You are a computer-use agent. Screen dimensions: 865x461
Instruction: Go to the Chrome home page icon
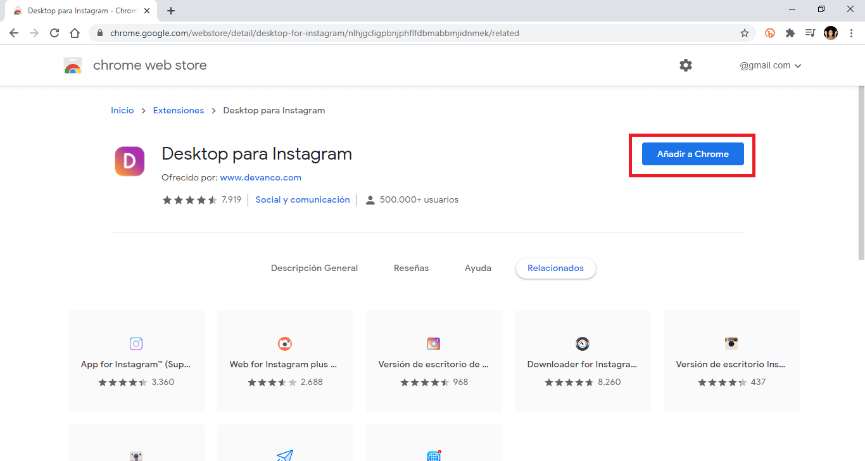[x=75, y=33]
